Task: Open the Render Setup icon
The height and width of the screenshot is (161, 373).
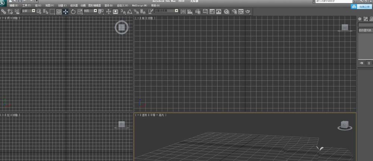Action: (234, 12)
